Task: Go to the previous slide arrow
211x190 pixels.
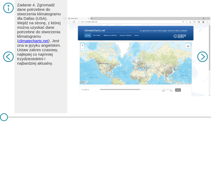Action: (x=8, y=57)
